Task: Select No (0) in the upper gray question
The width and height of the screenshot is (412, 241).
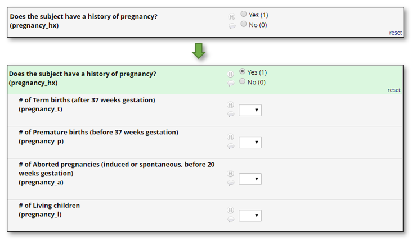Action: pyautogui.click(x=243, y=24)
